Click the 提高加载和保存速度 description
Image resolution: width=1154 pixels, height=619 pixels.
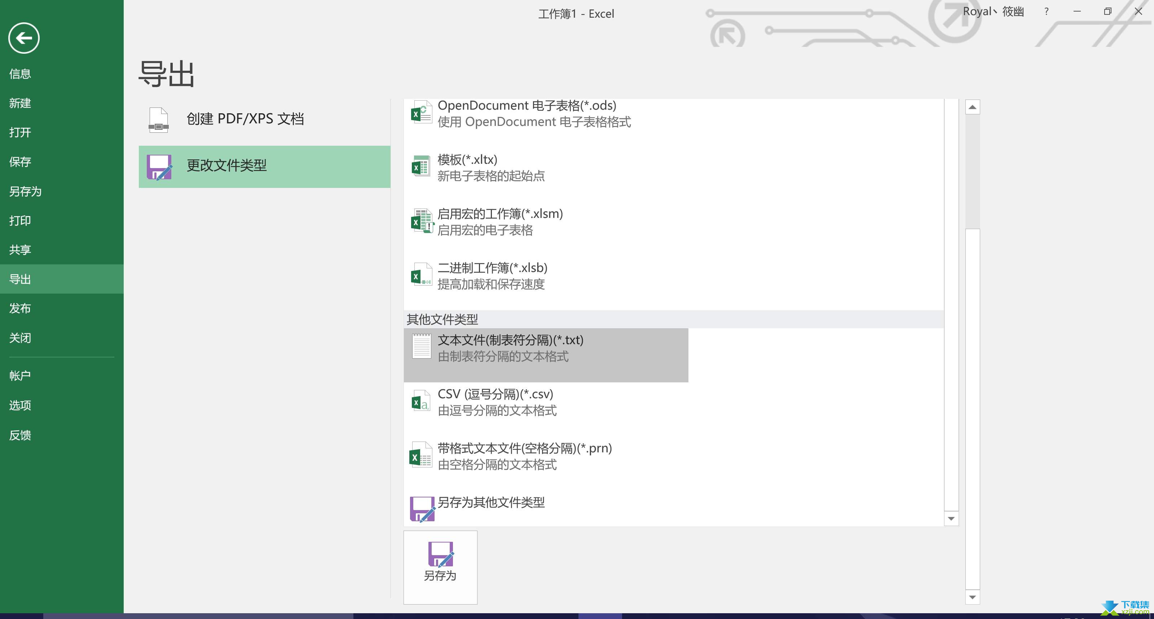491,284
